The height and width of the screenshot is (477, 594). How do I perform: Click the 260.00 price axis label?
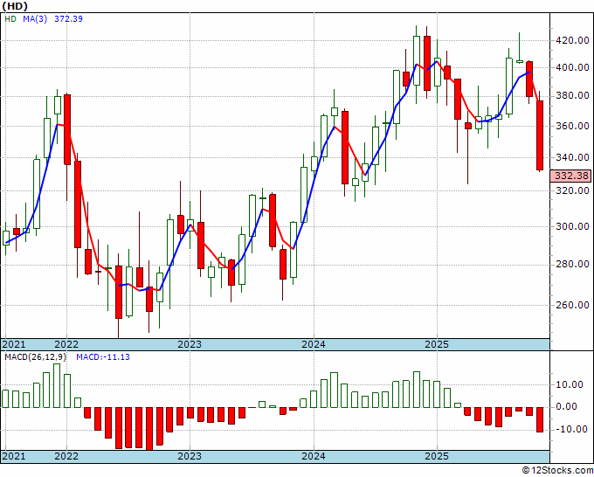574,305
